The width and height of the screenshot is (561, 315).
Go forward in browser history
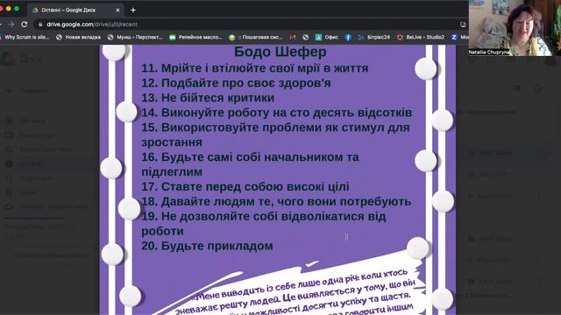point(11,24)
